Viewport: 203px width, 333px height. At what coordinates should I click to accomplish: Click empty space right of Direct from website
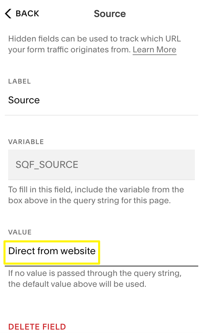coord(149,251)
